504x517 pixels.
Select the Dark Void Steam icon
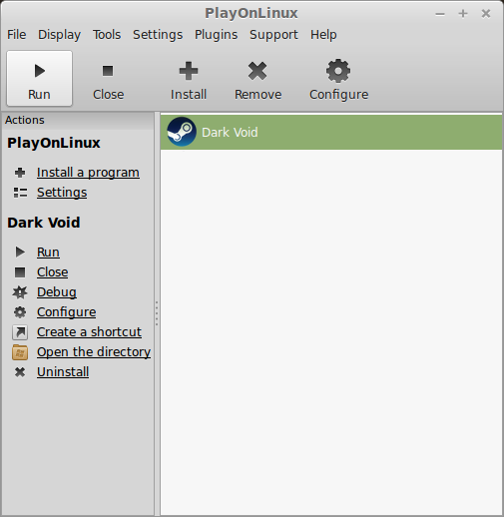tap(182, 132)
